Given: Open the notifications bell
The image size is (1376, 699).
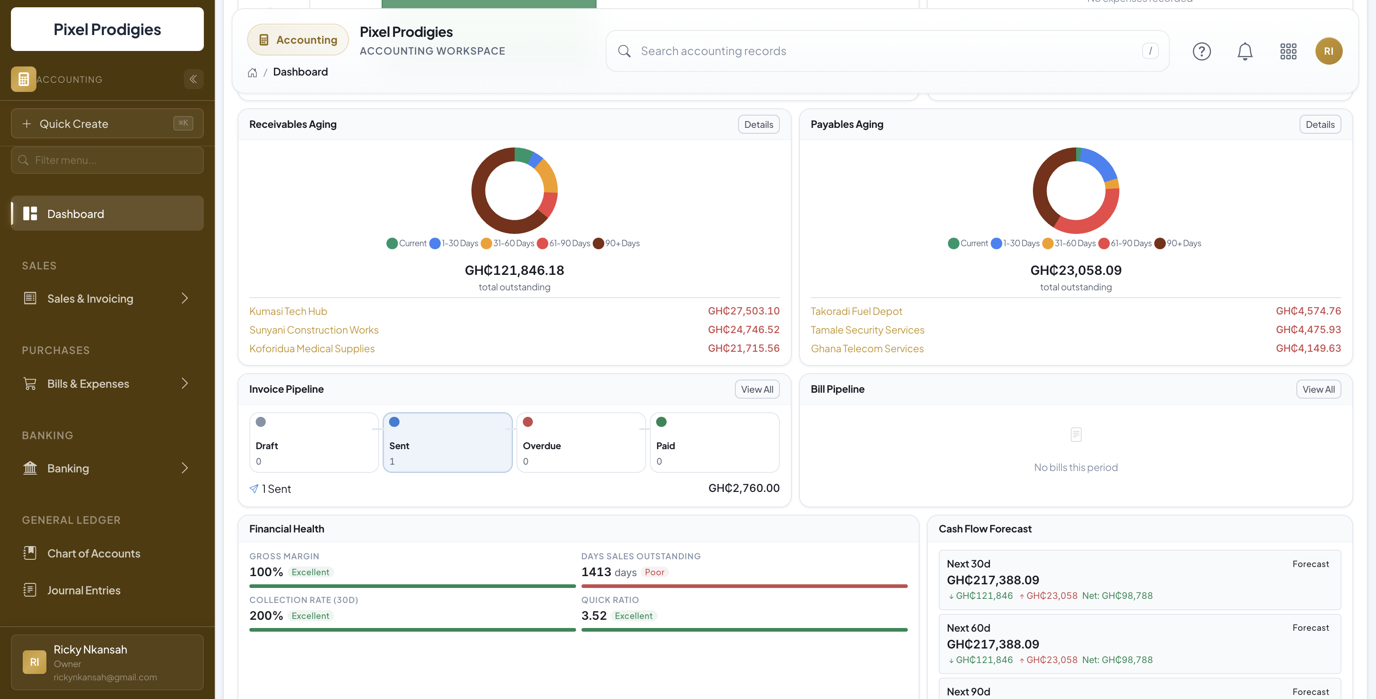Looking at the screenshot, I should pos(1244,51).
